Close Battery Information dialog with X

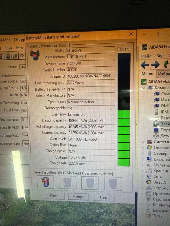pos(131,34)
